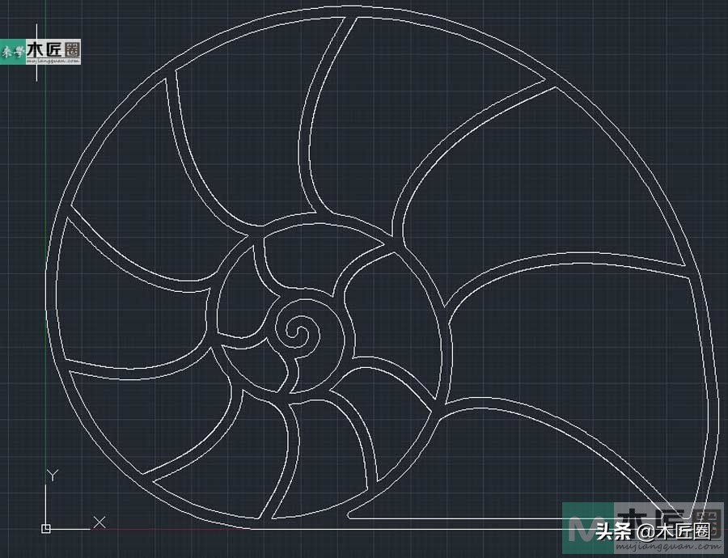728x558 pixels.
Task: Select the Y axis label on UCS icon
Action: pyautogui.click(x=52, y=473)
